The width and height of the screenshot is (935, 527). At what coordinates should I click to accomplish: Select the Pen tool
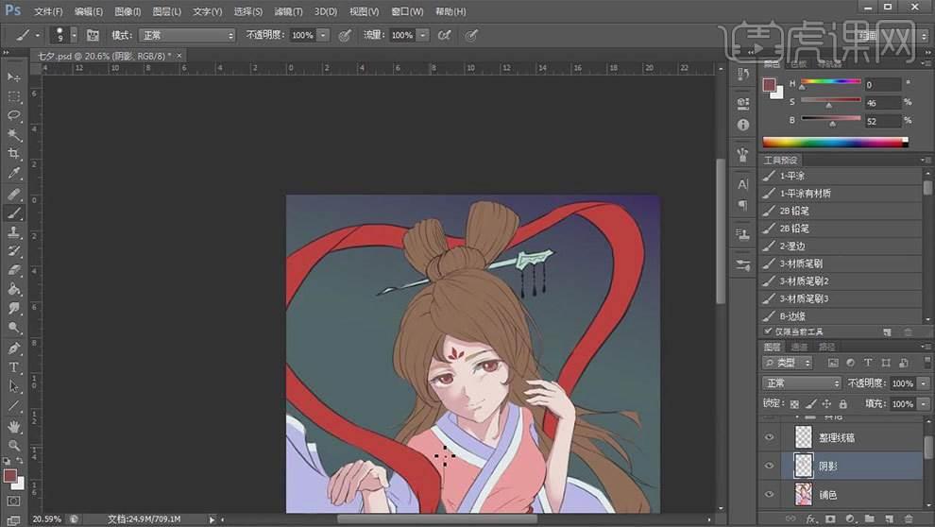pyautogui.click(x=14, y=348)
